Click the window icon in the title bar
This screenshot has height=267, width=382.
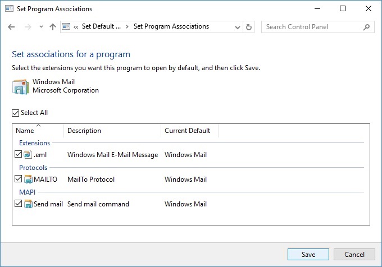click(x=9, y=9)
